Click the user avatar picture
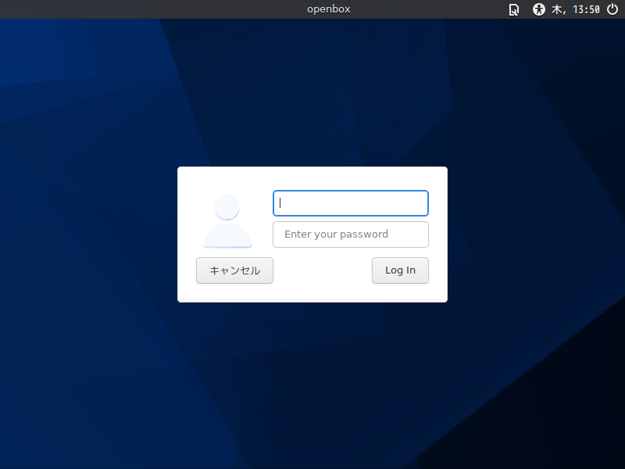This screenshot has width=625, height=469. point(227,221)
